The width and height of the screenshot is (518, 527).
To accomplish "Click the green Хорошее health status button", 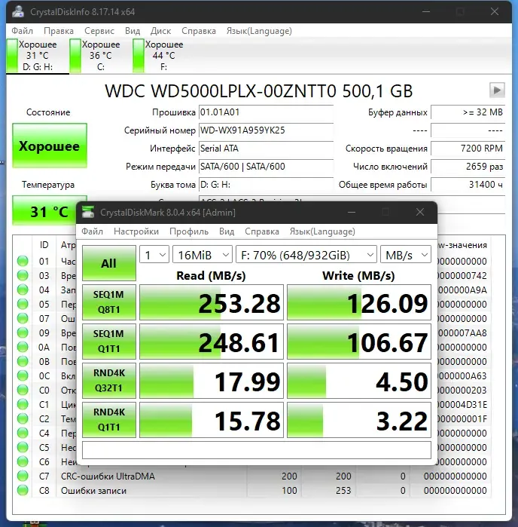I will pyautogui.click(x=50, y=146).
